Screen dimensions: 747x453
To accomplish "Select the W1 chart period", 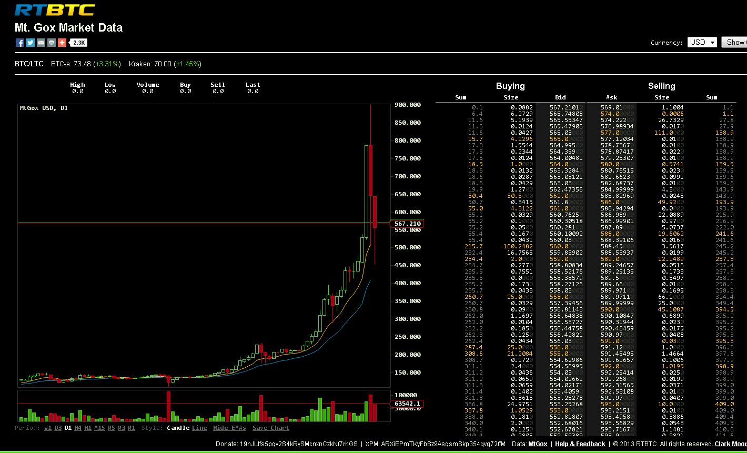I will tap(48, 428).
